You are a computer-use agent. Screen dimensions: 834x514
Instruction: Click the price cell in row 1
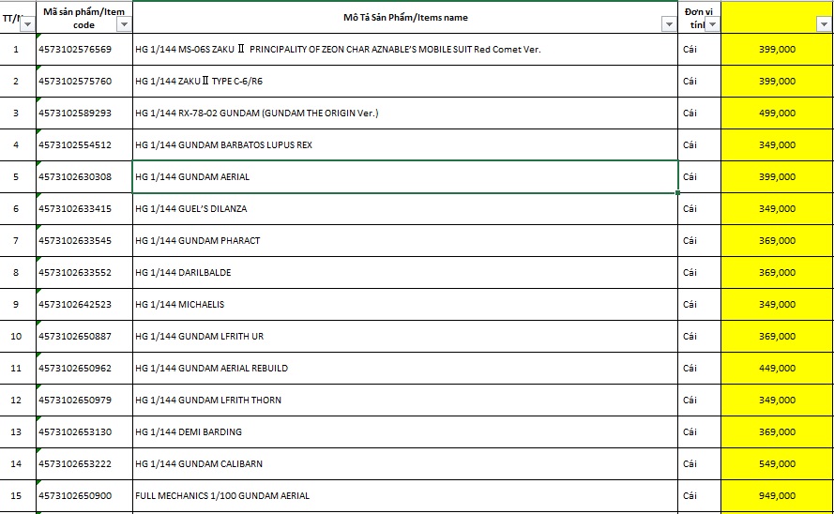pyautogui.click(x=777, y=50)
